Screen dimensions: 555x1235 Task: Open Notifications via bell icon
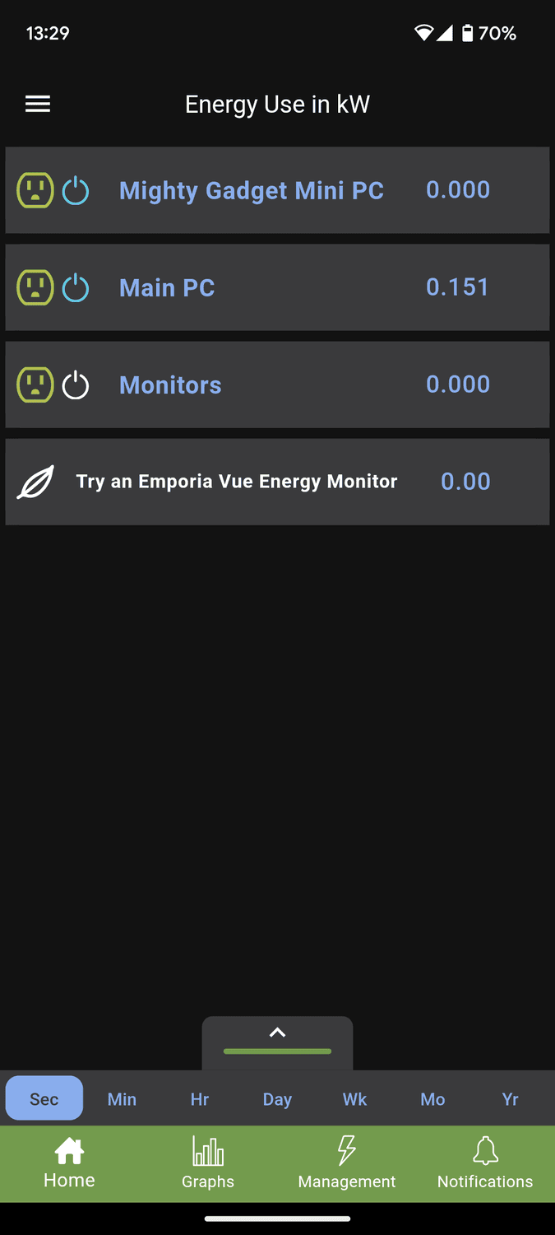click(x=485, y=1151)
